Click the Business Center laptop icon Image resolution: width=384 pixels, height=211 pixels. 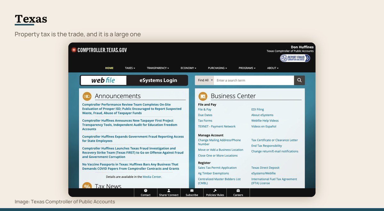point(203,96)
